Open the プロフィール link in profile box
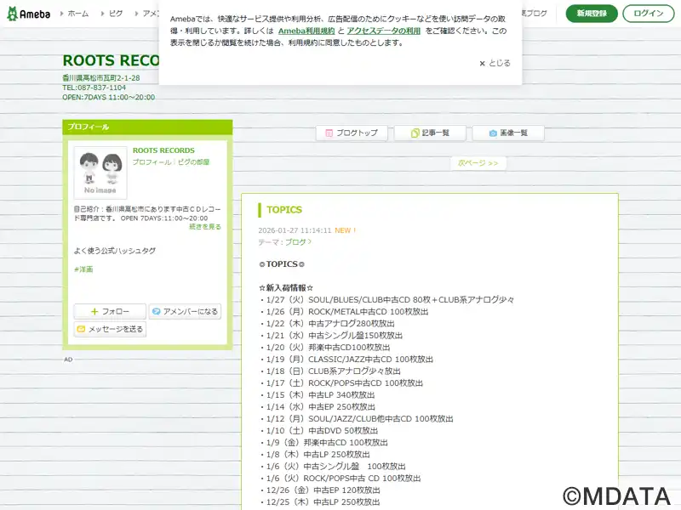The width and height of the screenshot is (681, 510). tap(152, 161)
